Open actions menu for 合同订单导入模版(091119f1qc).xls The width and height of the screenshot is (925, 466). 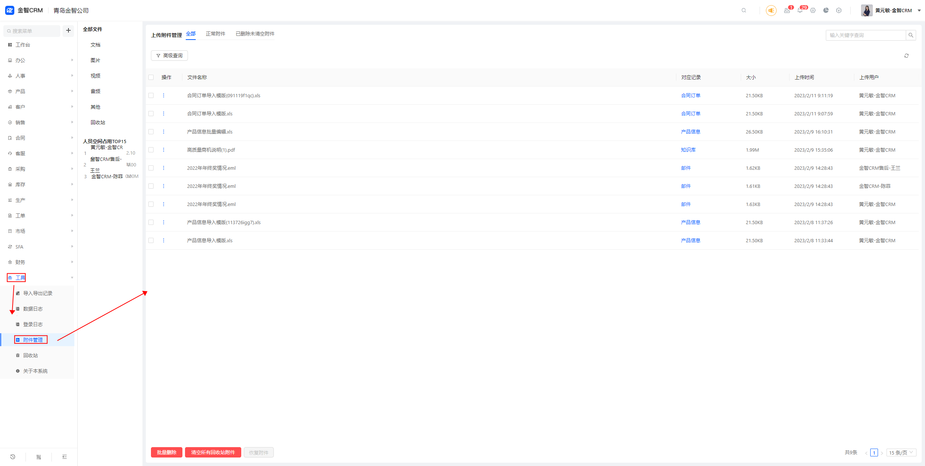tap(164, 95)
